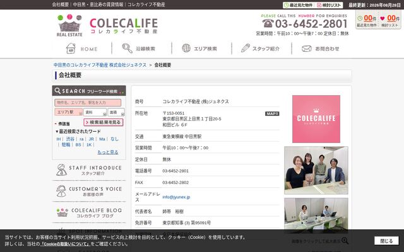Click コレカライフ不動産 (株)ジュネクス company name
404x252 pixels.
[196, 101]
